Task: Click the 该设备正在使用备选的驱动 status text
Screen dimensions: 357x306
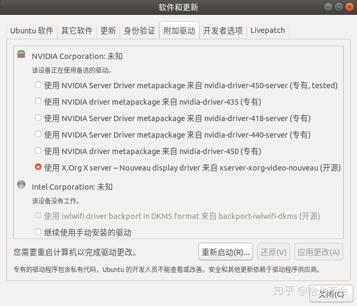Action: [72, 70]
